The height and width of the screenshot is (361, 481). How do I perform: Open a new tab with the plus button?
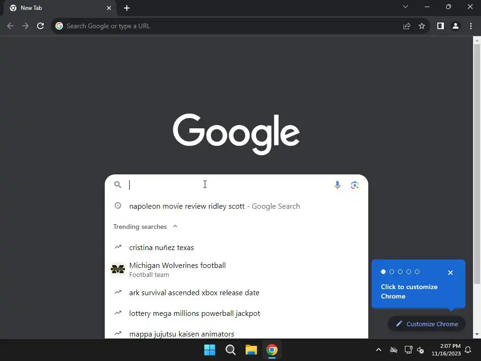pos(127,8)
